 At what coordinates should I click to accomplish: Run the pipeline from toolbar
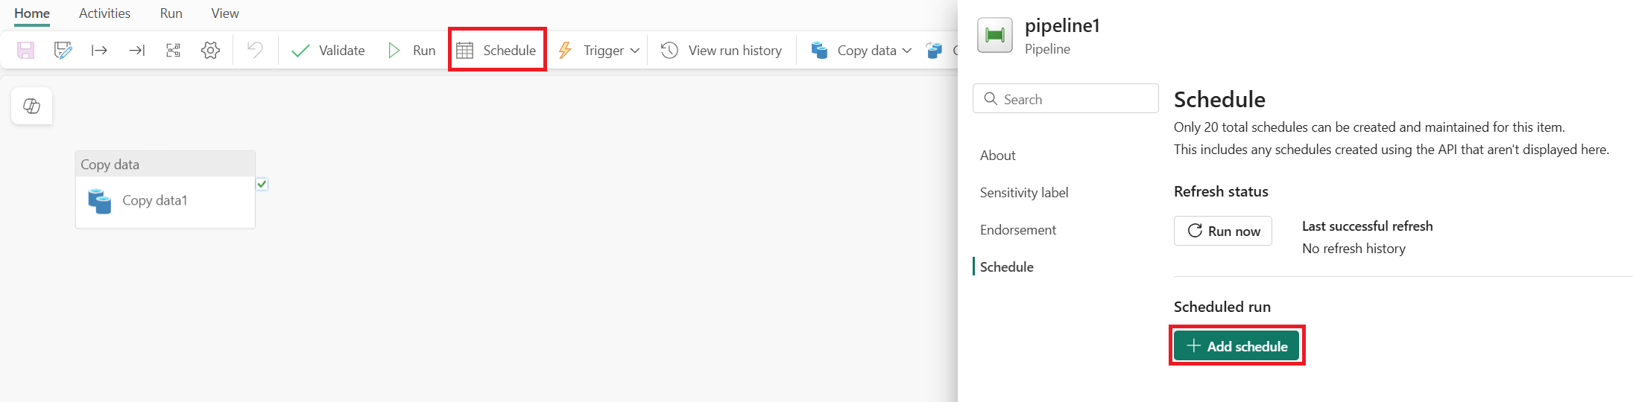point(411,51)
